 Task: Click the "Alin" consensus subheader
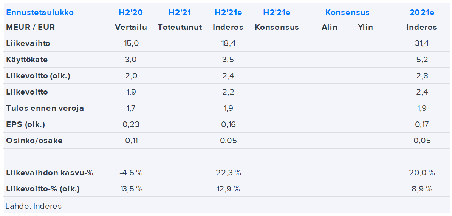(329, 27)
